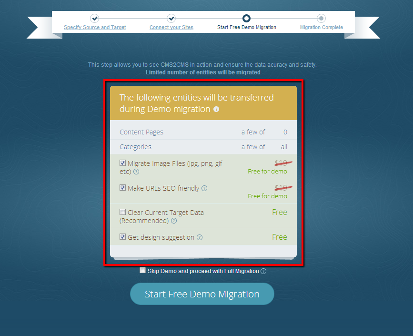Image resolution: width=413 pixels, height=336 pixels.
Task: Enable Clear Current Target Data checkbox
Action: point(122,212)
